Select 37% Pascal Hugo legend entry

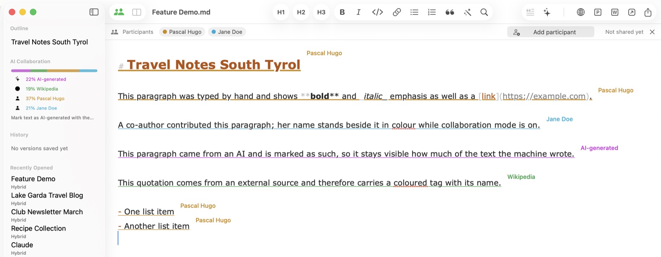45,98
